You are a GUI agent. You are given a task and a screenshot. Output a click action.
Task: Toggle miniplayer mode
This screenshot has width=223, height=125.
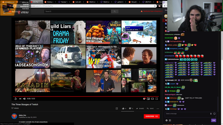point(148,99)
